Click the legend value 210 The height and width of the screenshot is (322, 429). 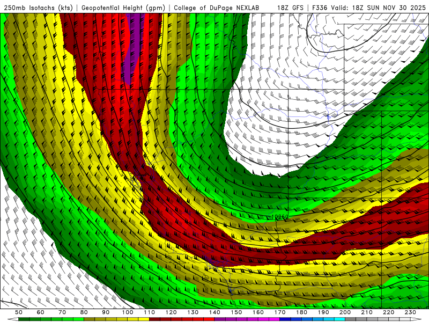tap(367, 312)
